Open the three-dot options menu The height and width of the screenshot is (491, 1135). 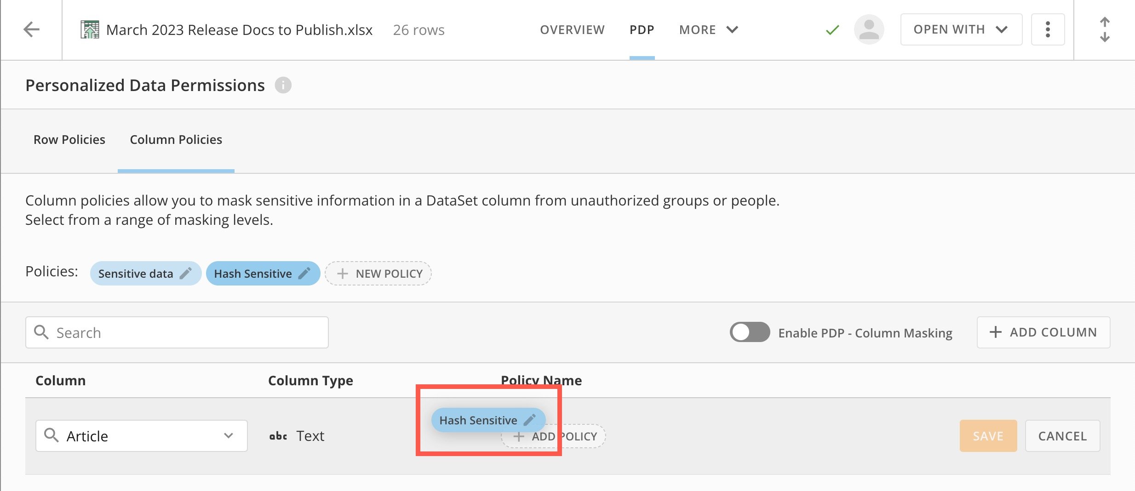point(1048,29)
